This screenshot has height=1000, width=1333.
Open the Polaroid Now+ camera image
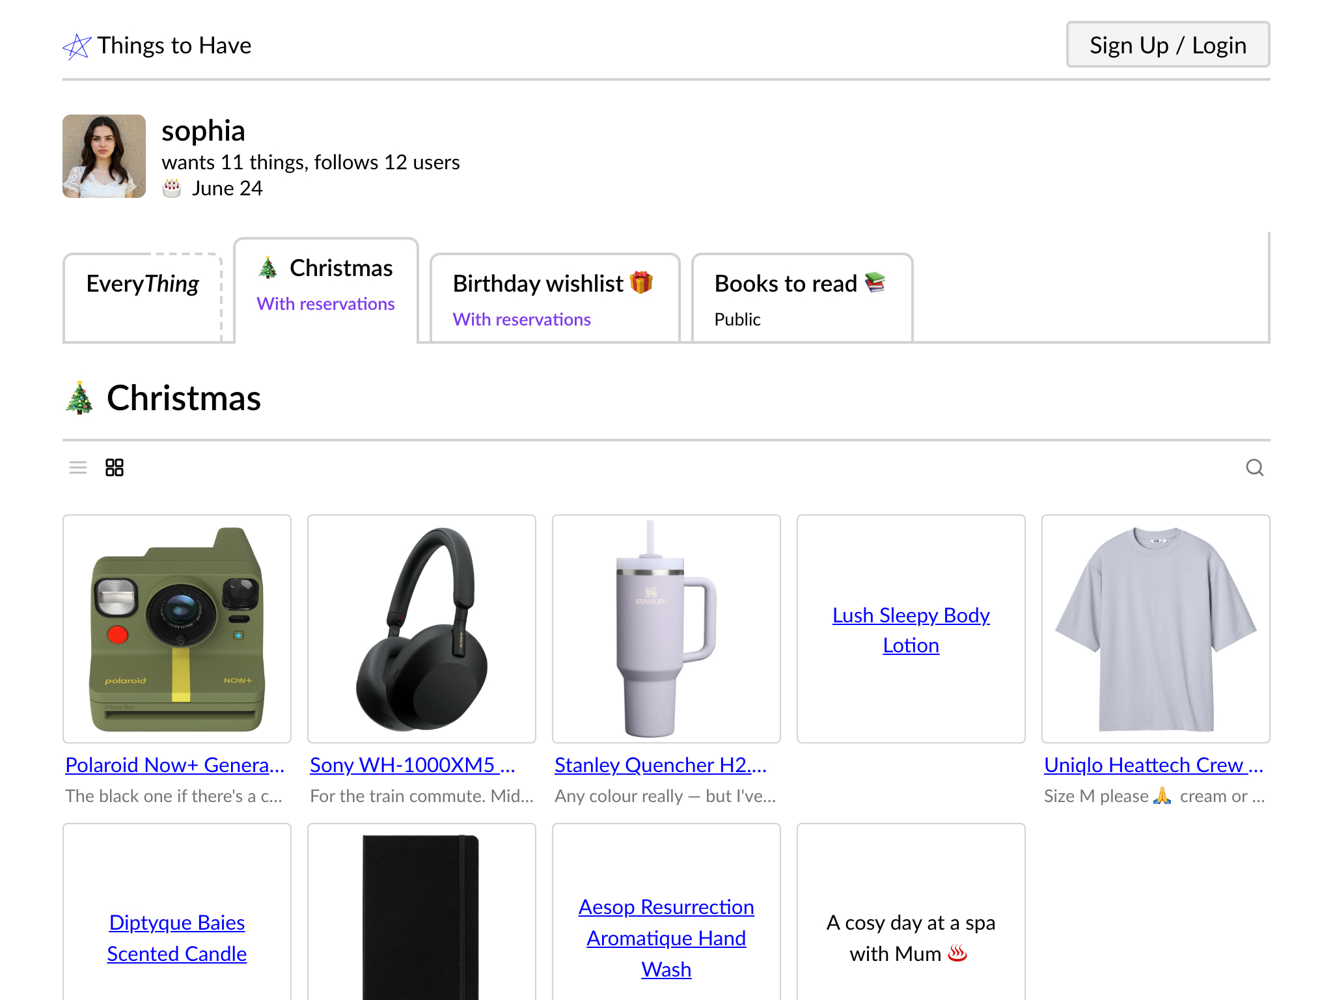click(x=177, y=629)
